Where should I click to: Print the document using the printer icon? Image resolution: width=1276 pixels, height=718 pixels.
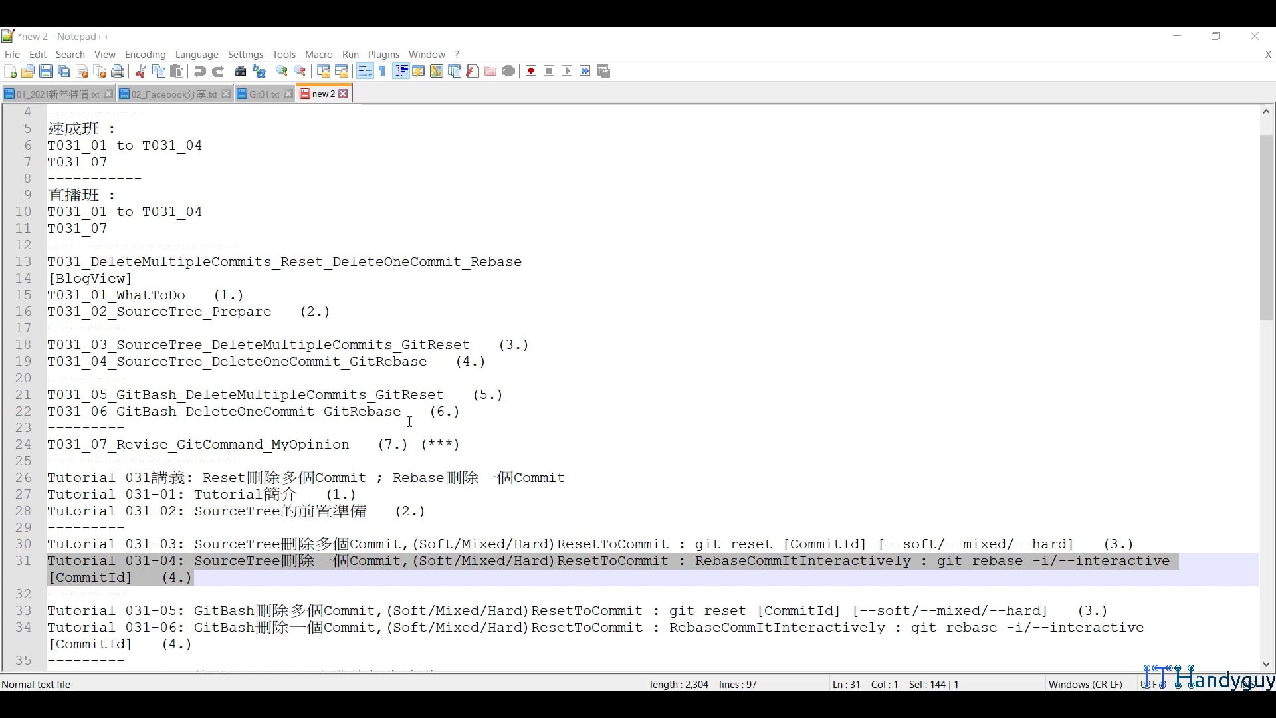pos(118,71)
